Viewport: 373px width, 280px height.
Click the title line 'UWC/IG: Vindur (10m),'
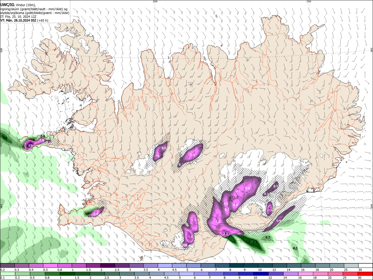pos(18,5)
